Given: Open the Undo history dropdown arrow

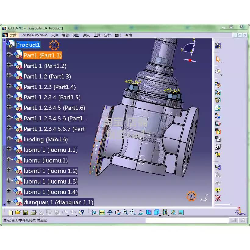Looking at the screenshot, I should pyautogui.click(x=68, y=216).
